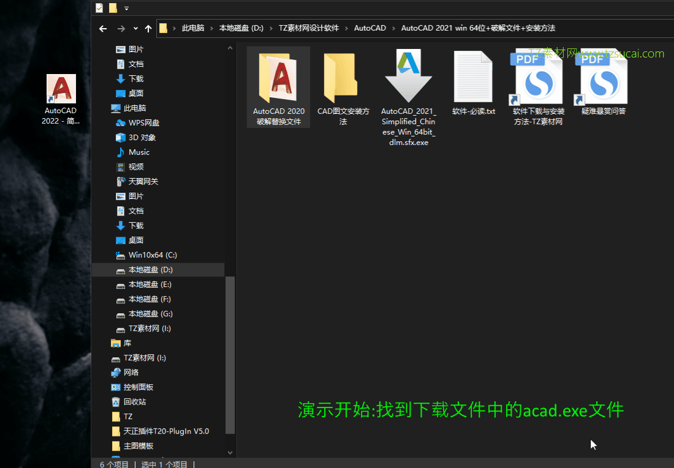Select the CAD图文安装方法 folder
Viewport: 674px width, 468px height.
pyautogui.click(x=343, y=87)
